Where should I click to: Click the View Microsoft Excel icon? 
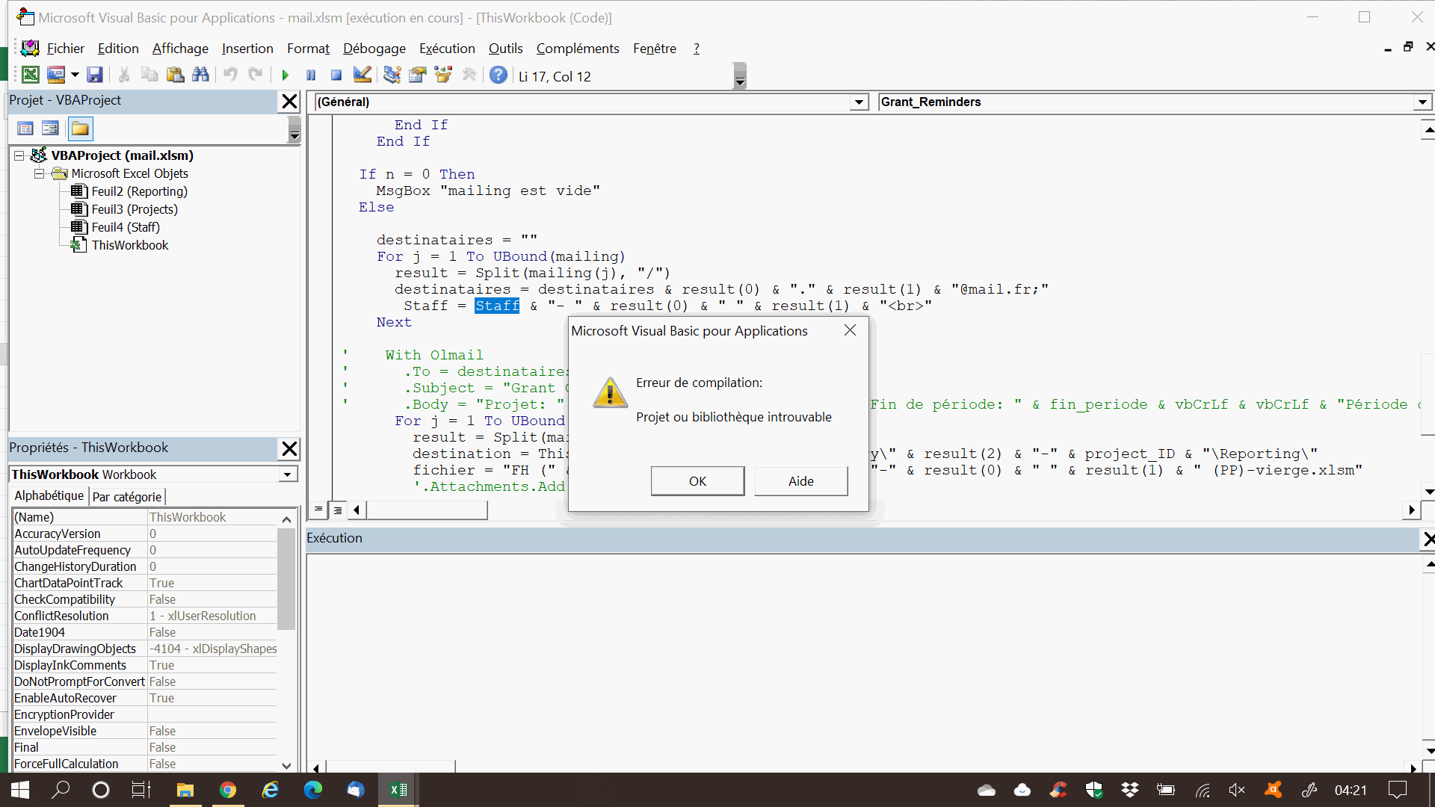(31, 75)
